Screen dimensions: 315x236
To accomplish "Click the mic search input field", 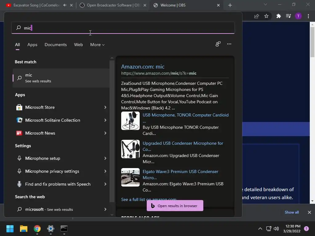I will [x=123, y=28].
